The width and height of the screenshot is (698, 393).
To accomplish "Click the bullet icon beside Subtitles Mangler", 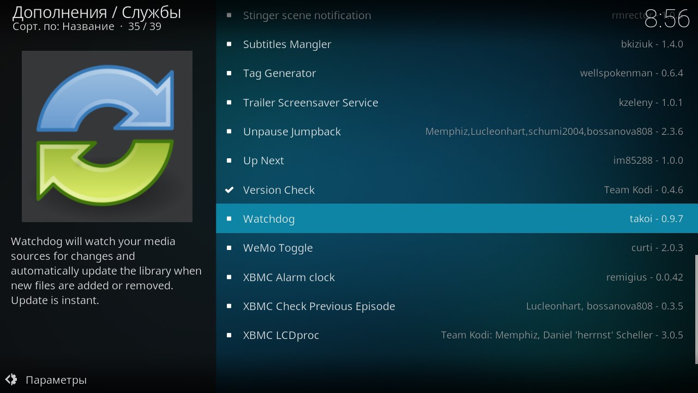I will click(230, 44).
